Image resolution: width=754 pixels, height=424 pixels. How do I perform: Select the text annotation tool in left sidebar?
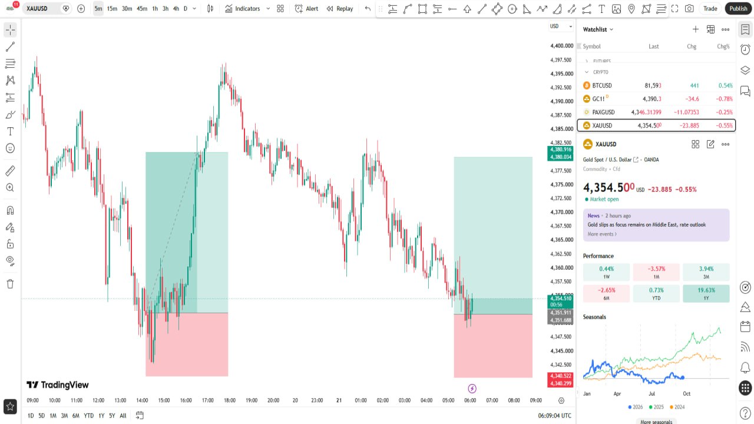click(10, 131)
